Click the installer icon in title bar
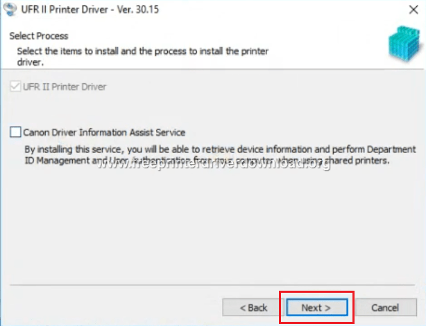This screenshot has width=426, height=326. pos(10,9)
